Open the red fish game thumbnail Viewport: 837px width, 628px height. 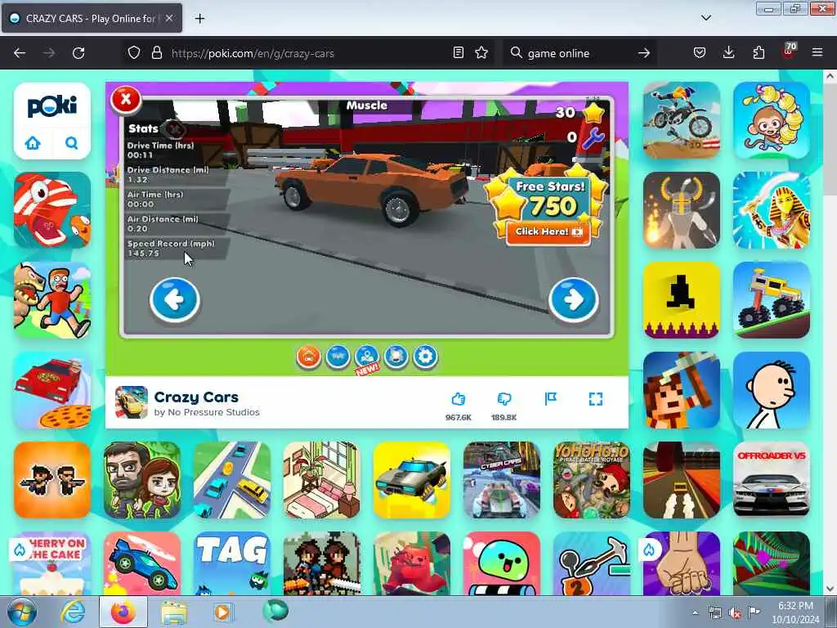pyautogui.click(x=52, y=210)
